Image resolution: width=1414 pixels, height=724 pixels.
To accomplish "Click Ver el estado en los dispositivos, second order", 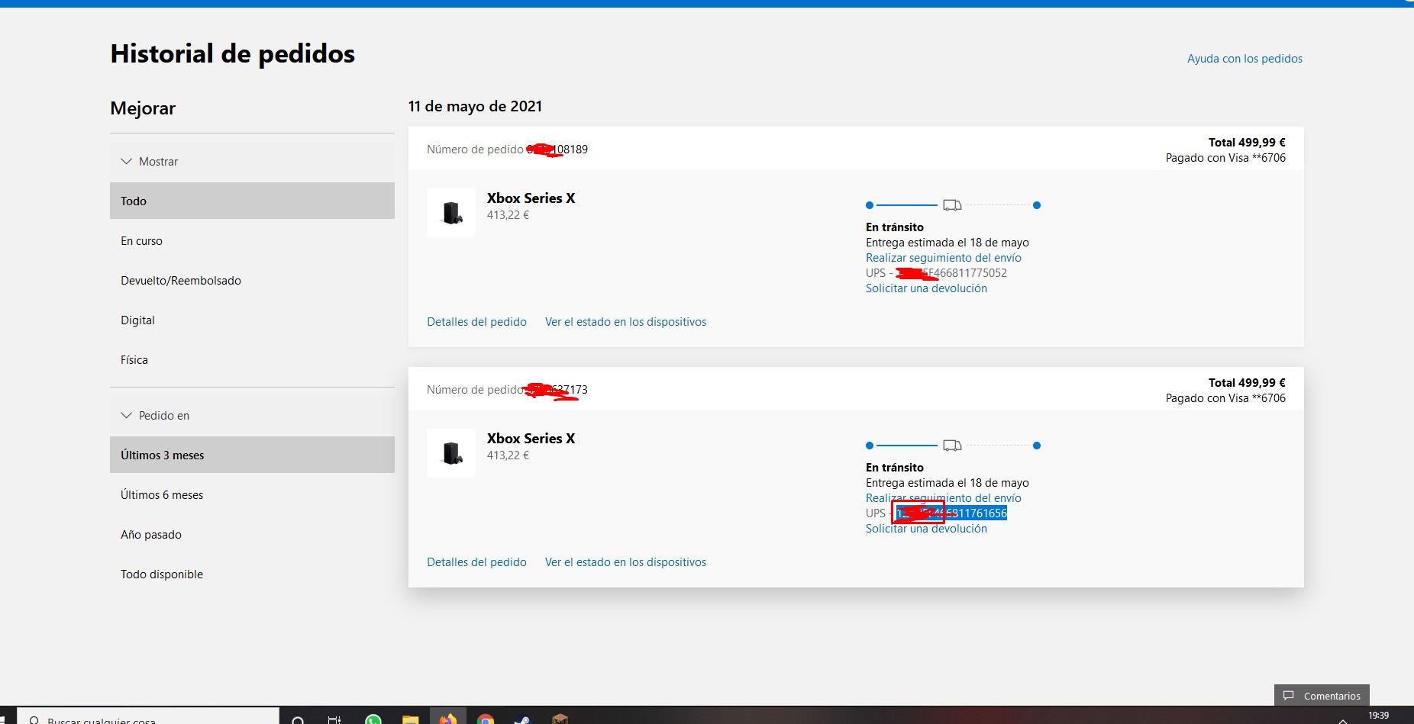I will click(625, 562).
